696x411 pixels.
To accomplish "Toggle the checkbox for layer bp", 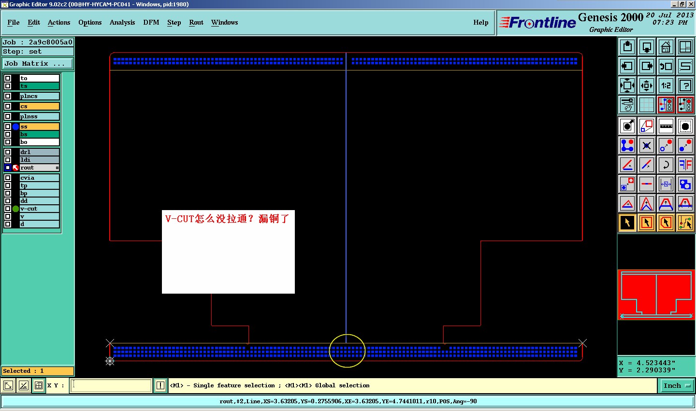I will tap(8, 193).
